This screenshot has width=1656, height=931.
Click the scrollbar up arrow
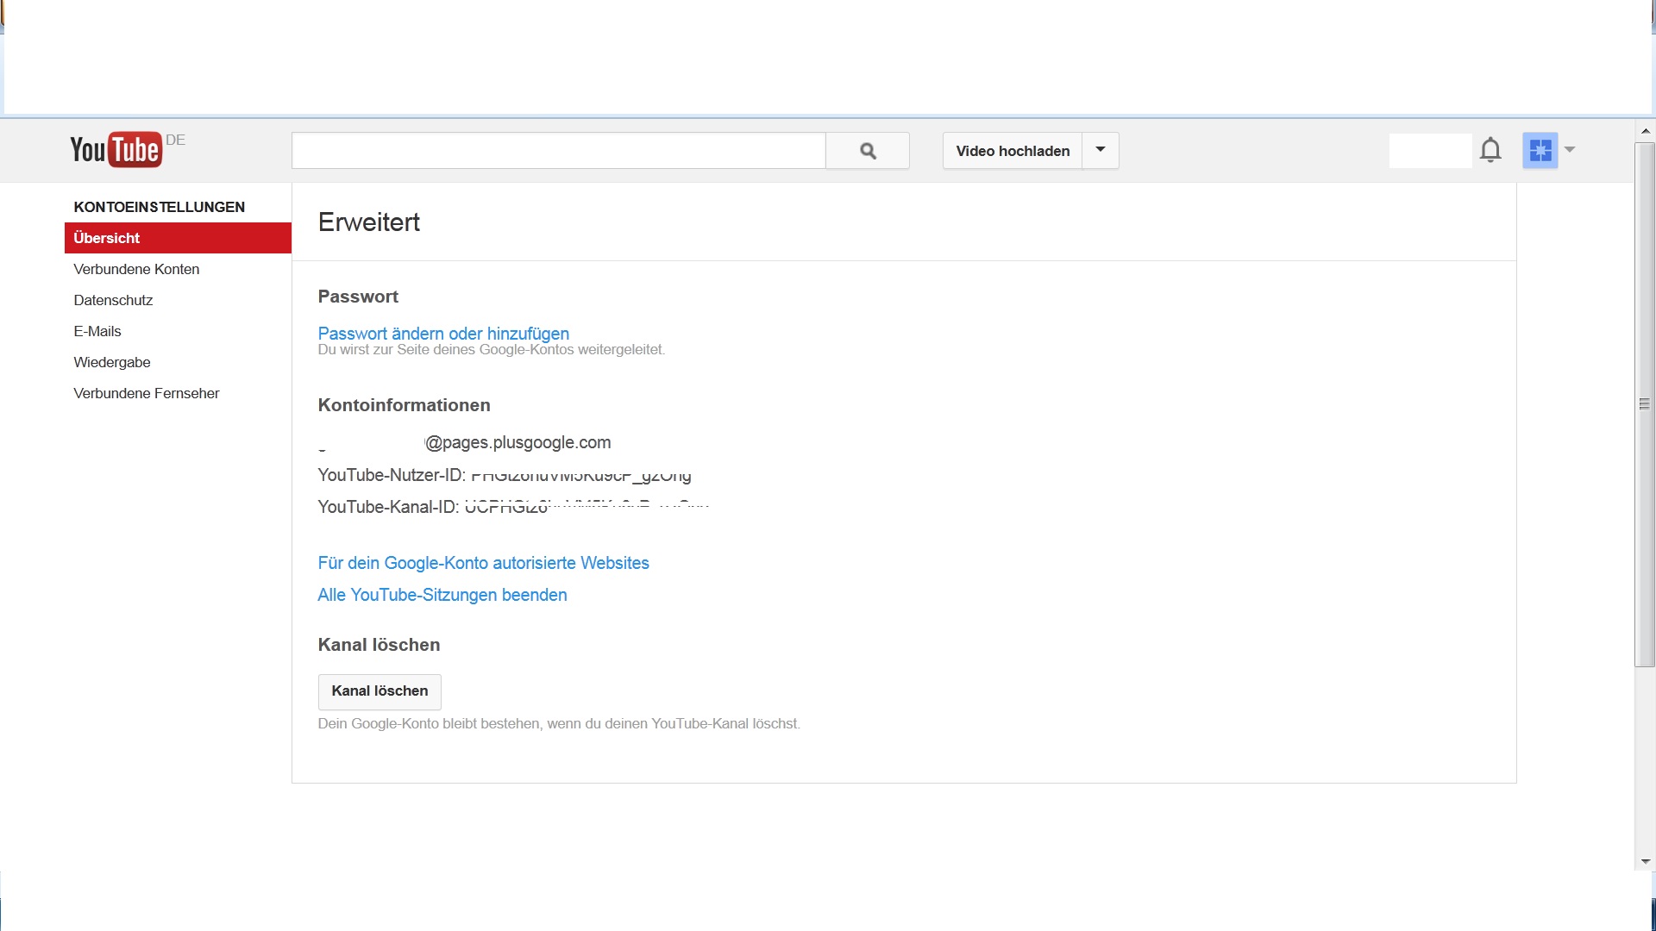pos(1645,131)
